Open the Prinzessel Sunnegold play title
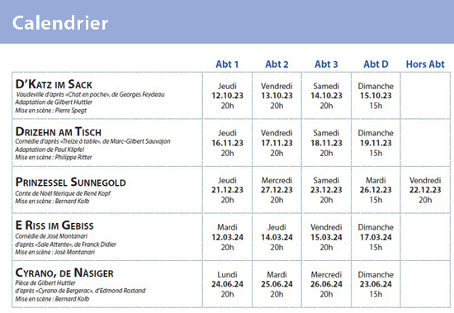This screenshot has height=313, width=454. click(x=71, y=182)
